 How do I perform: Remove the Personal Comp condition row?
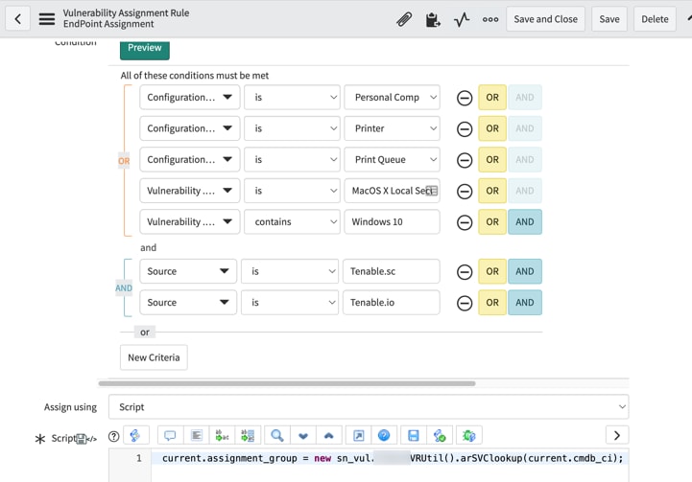point(465,98)
